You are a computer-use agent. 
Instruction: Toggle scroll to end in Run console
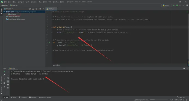8,81
